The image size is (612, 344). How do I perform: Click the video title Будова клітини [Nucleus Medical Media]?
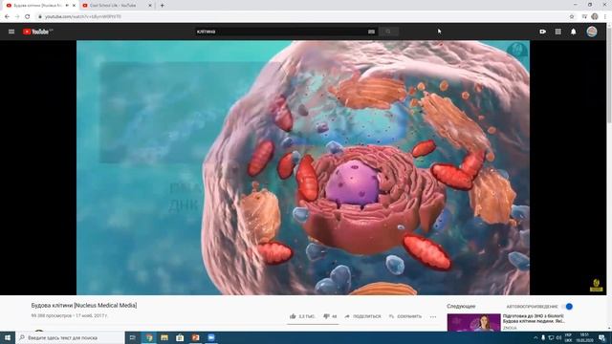(84, 306)
